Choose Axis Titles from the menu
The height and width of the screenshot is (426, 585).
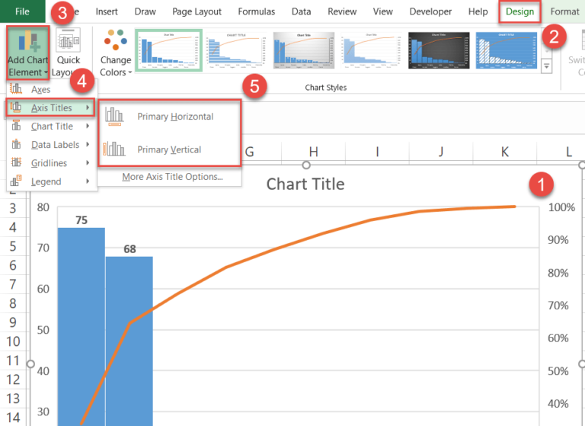[50, 107]
